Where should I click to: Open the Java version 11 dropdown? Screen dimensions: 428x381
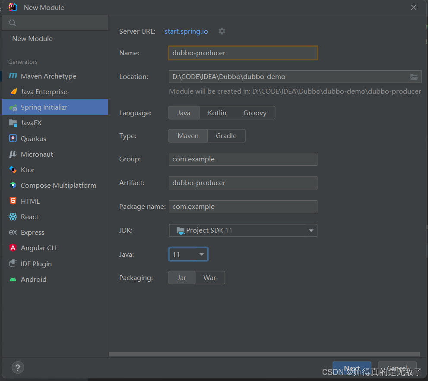pyautogui.click(x=188, y=255)
